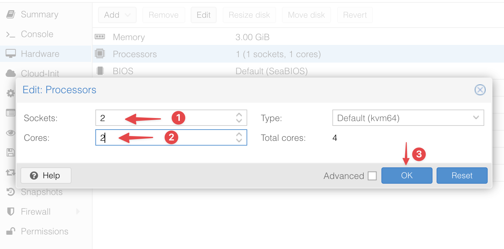The height and width of the screenshot is (249, 504).
Task: Click the Permissions unlock icon
Action: click(x=11, y=231)
